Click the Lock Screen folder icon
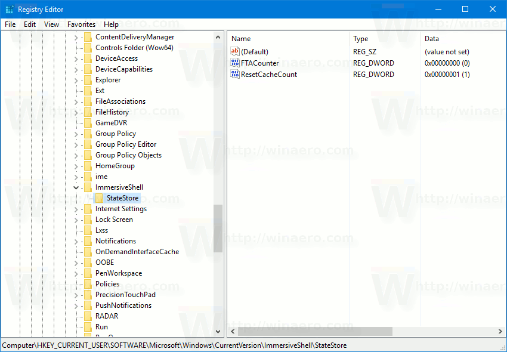 pos(86,219)
